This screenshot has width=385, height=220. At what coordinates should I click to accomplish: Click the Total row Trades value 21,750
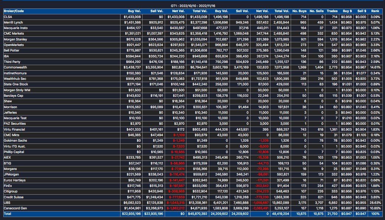332,214
